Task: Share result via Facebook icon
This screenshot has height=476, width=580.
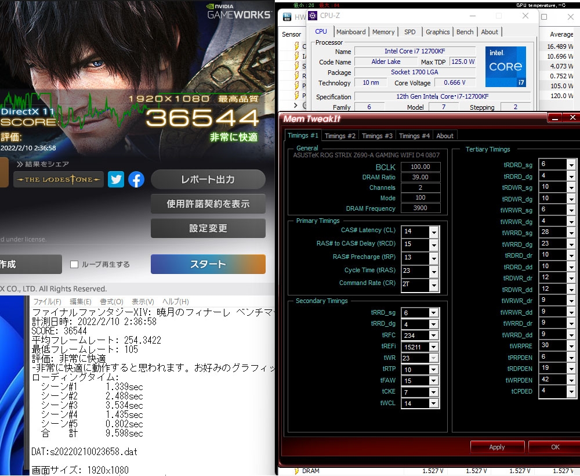Action: [x=136, y=179]
